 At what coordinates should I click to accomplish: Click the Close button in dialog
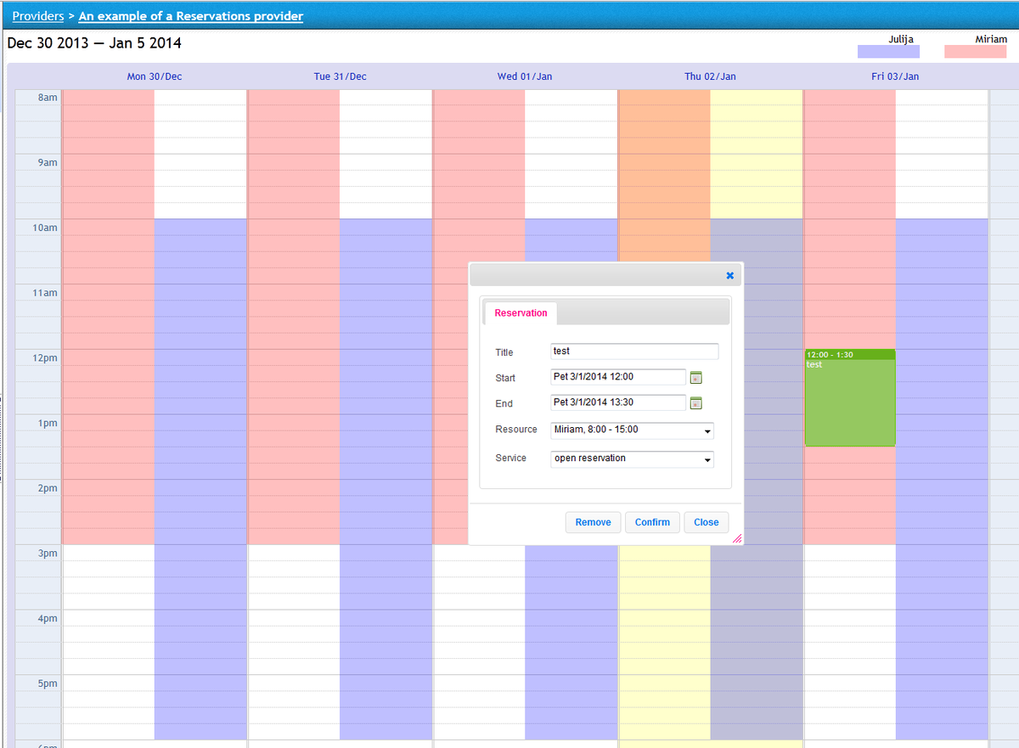click(706, 522)
